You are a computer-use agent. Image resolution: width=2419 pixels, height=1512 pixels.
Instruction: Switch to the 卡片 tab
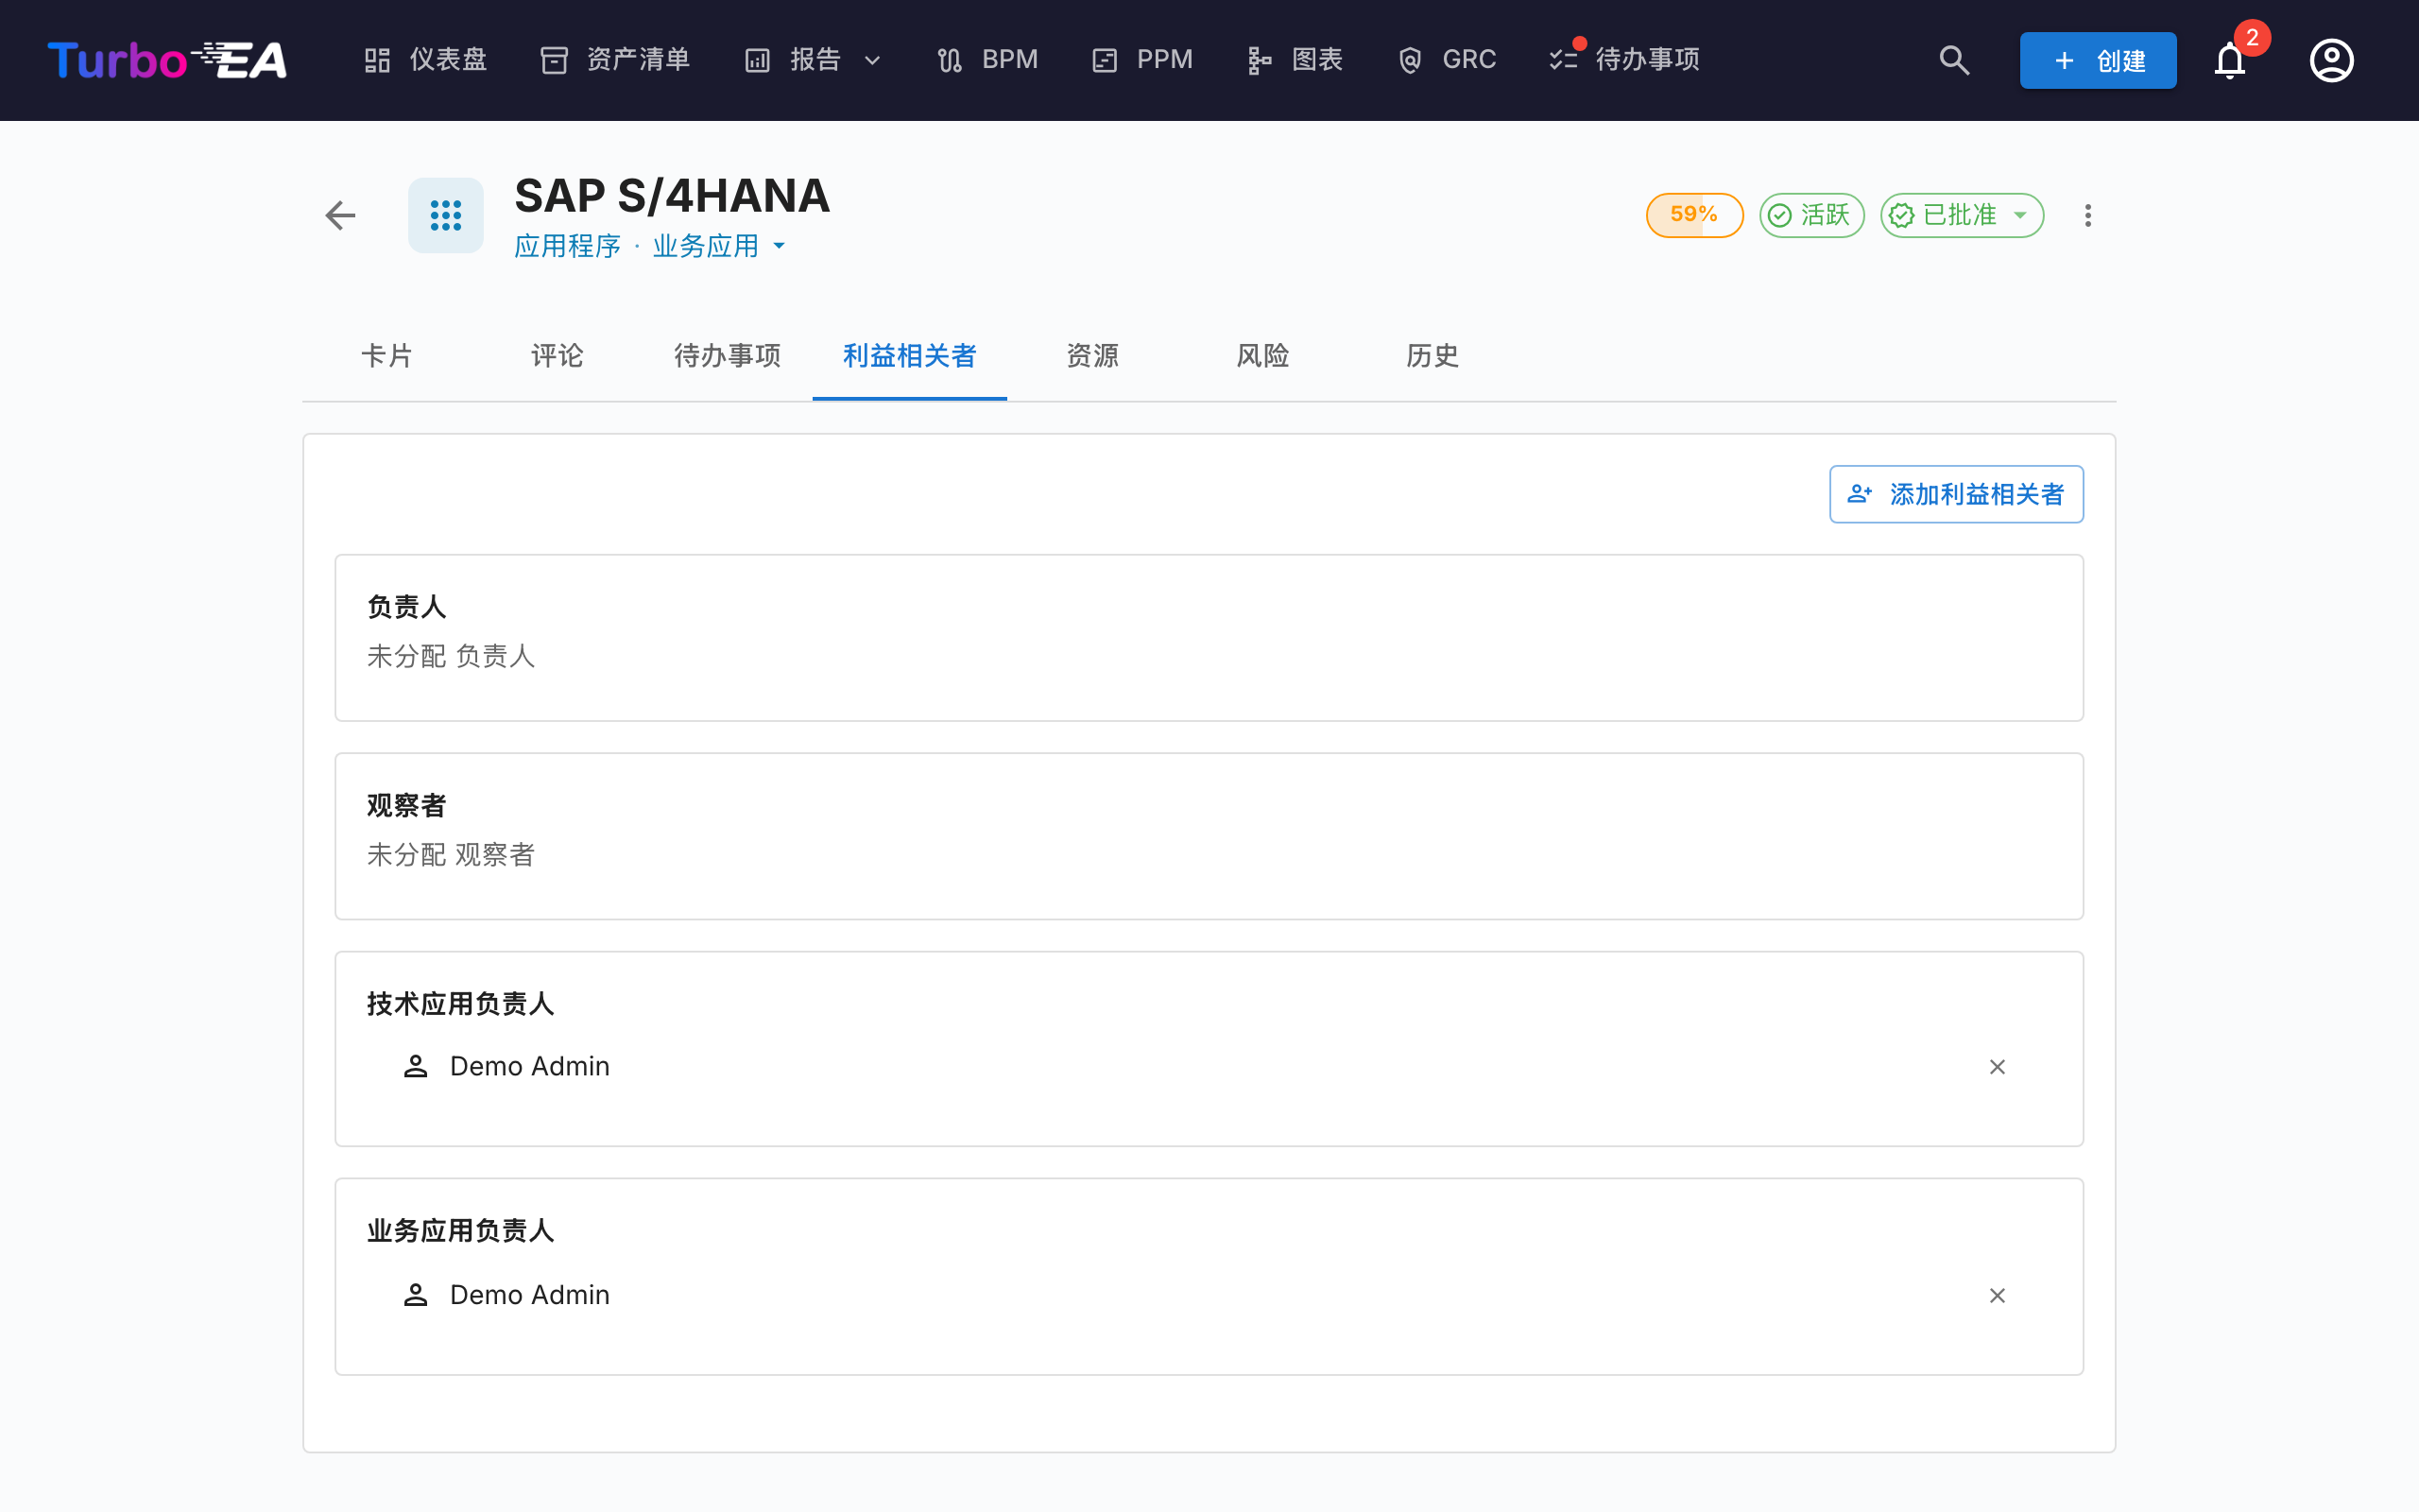coord(386,356)
